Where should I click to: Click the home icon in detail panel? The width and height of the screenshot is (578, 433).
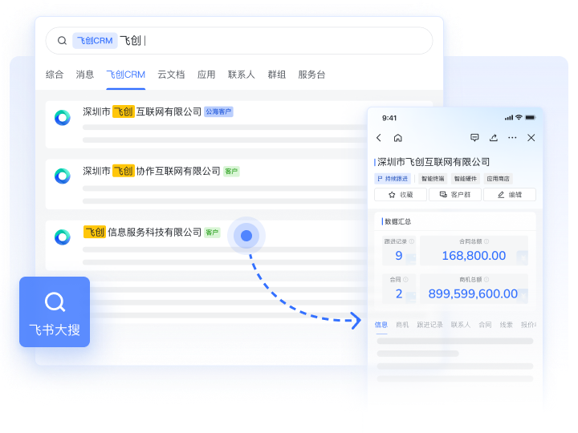tap(397, 138)
